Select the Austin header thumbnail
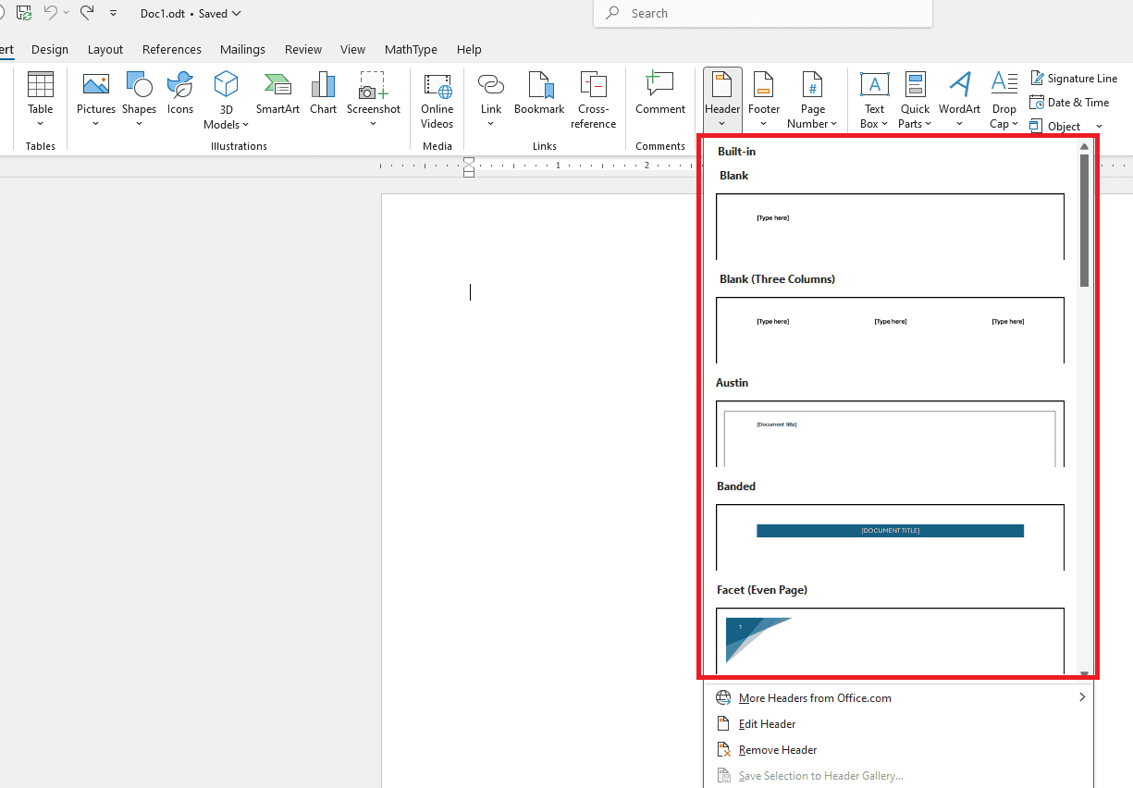 pyautogui.click(x=890, y=434)
